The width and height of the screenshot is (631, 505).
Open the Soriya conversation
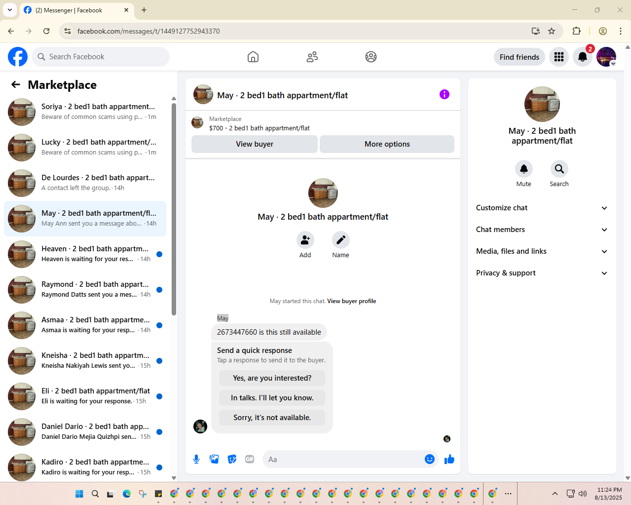[x=85, y=112]
